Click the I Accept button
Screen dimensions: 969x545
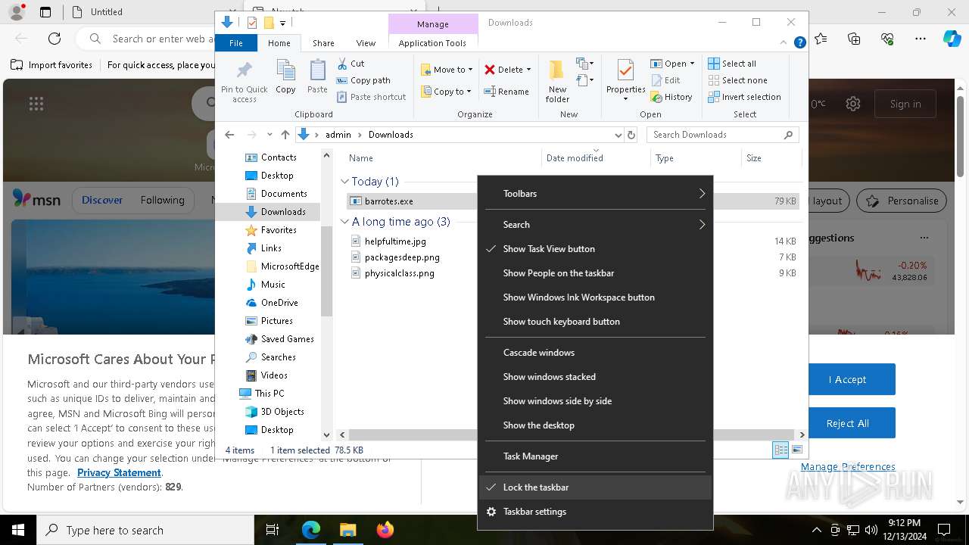tap(847, 379)
